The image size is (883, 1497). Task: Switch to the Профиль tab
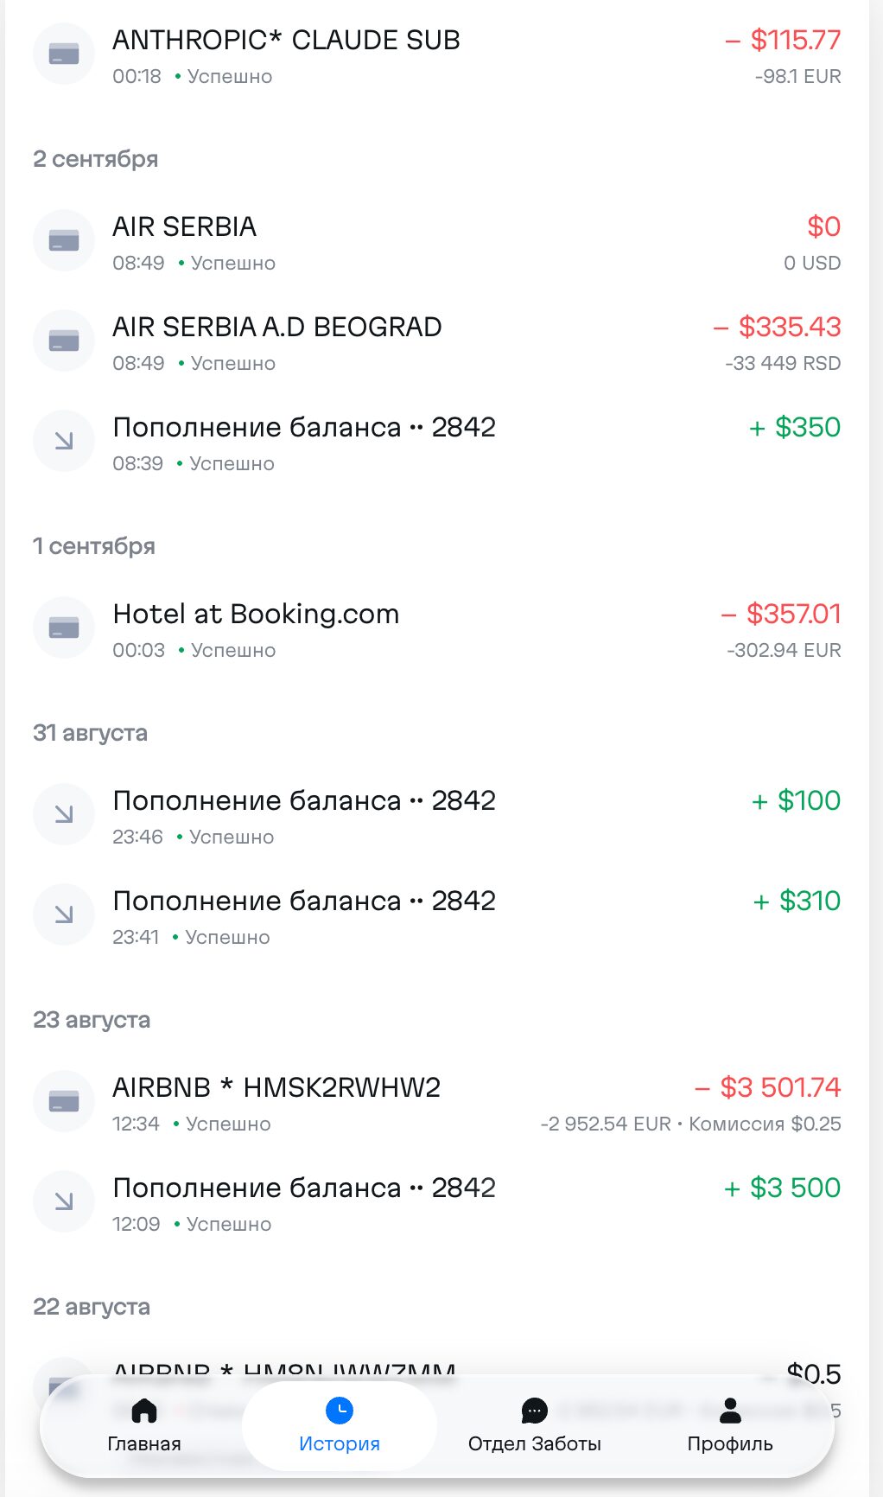point(730,1426)
